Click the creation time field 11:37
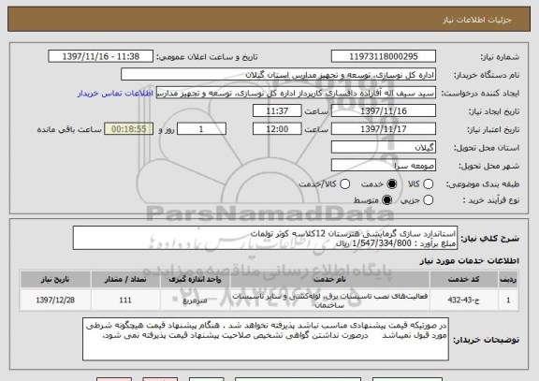 (x=277, y=110)
